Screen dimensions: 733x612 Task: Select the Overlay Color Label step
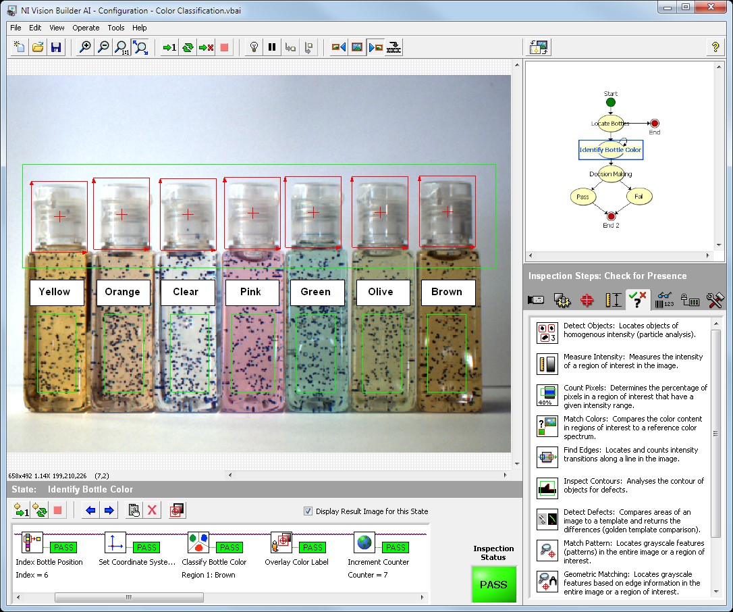tap(297, 550)
